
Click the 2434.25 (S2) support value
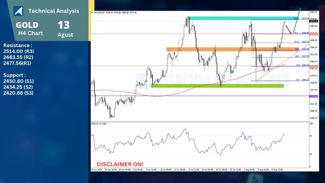coord(18,87)
